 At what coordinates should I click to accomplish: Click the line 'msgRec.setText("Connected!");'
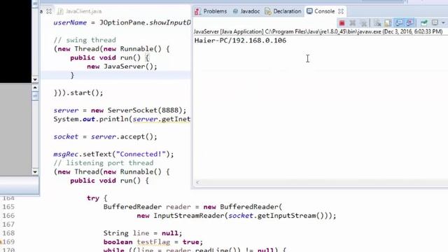[x=113, y=154]
